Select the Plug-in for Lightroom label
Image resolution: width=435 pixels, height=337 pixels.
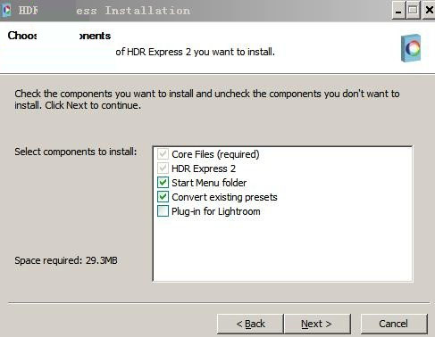[216, 211]
